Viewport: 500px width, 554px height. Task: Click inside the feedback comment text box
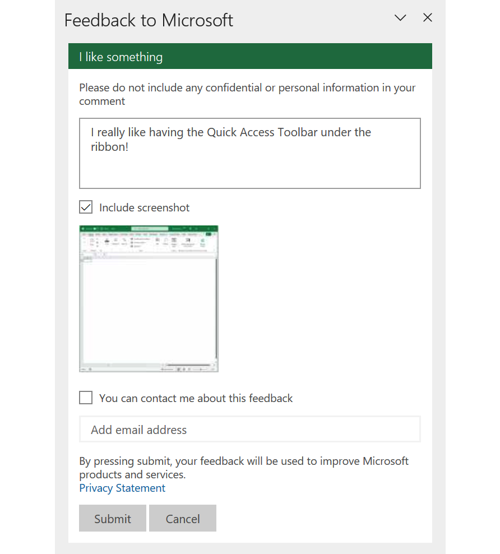click(x=250, y=168)
